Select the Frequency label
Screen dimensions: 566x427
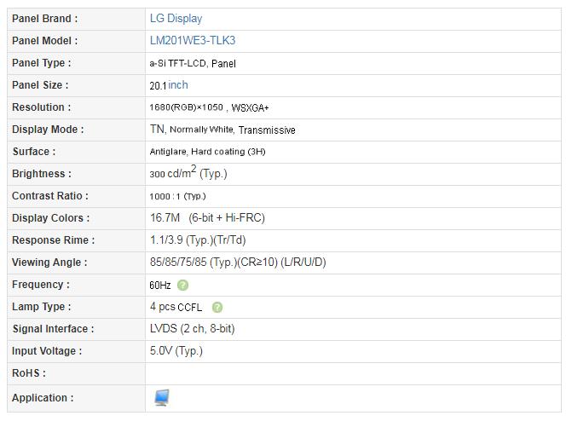click(41, 285)
